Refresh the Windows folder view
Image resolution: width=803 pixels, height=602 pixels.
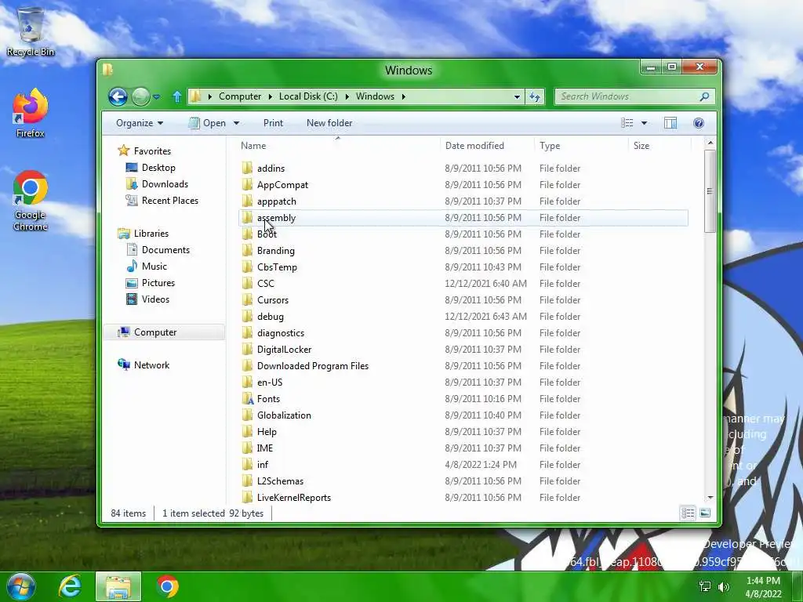pyautogui.click(x=535, y=96)
